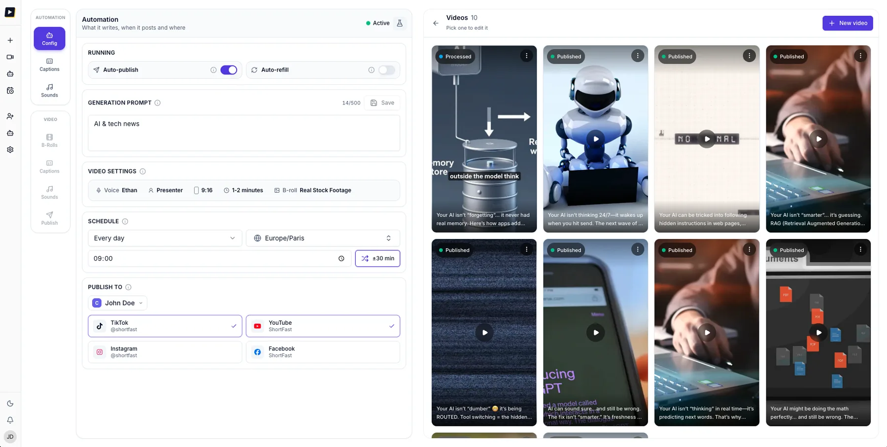Open the JD user avatar
Image resolution: width=887 pixels, height=447 pixels.
click(10, 437)
